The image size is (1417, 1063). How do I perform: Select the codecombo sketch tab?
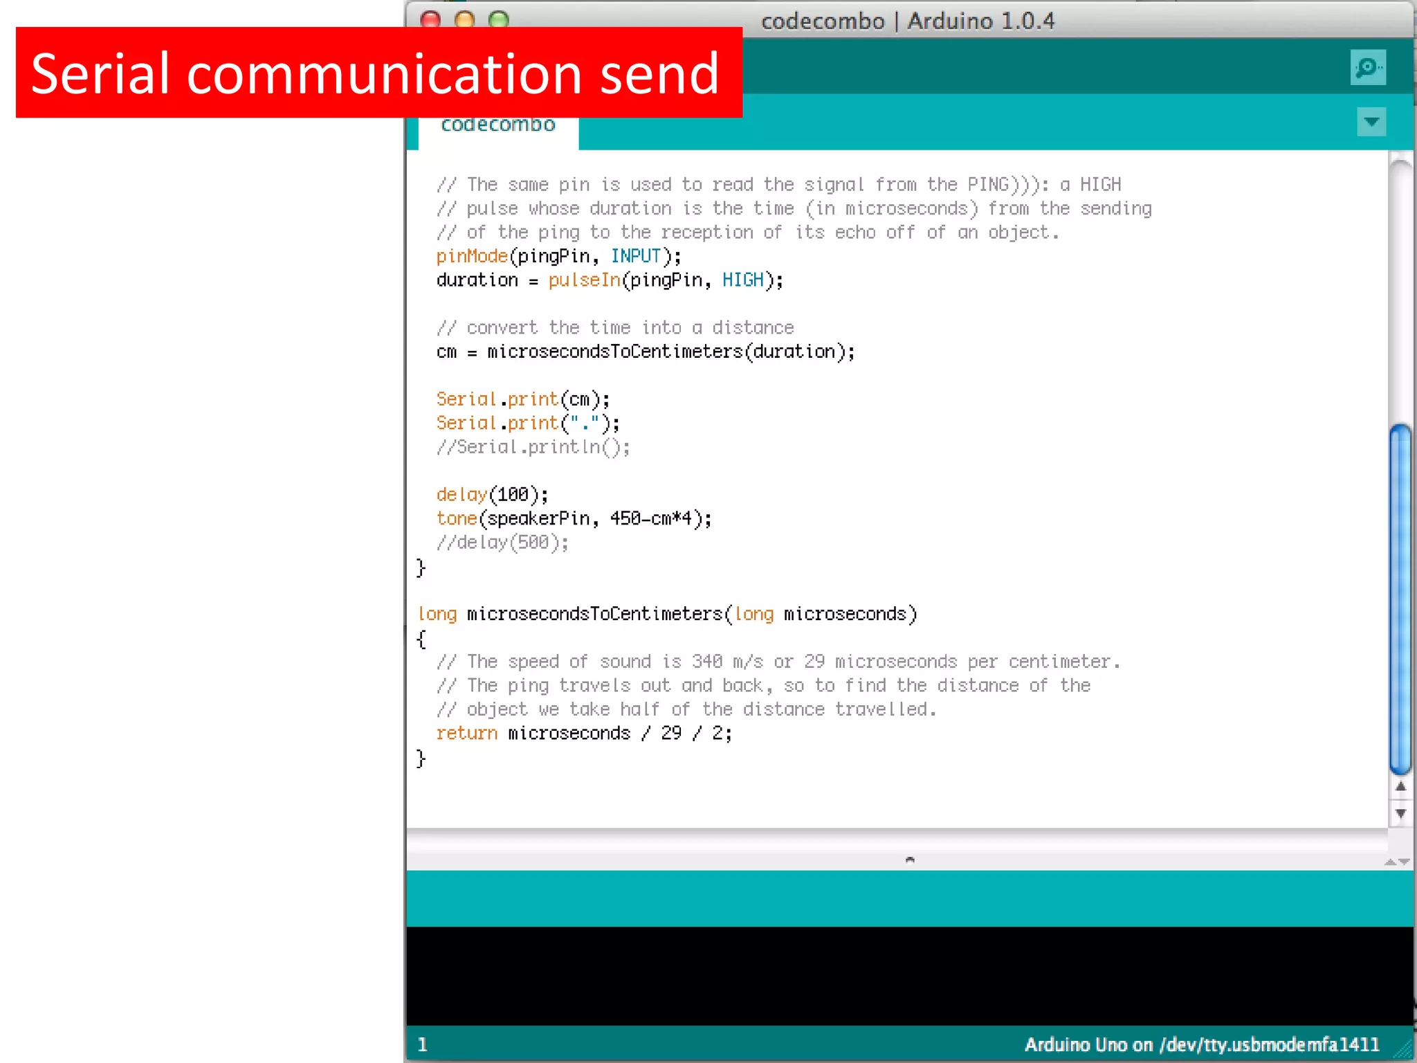[x=498, y=125]
